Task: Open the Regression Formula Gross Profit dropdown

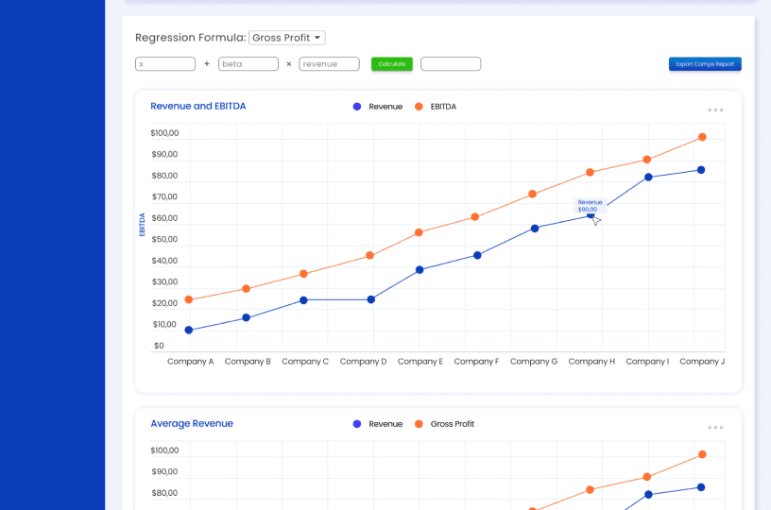Action: (x=286, y=38)
